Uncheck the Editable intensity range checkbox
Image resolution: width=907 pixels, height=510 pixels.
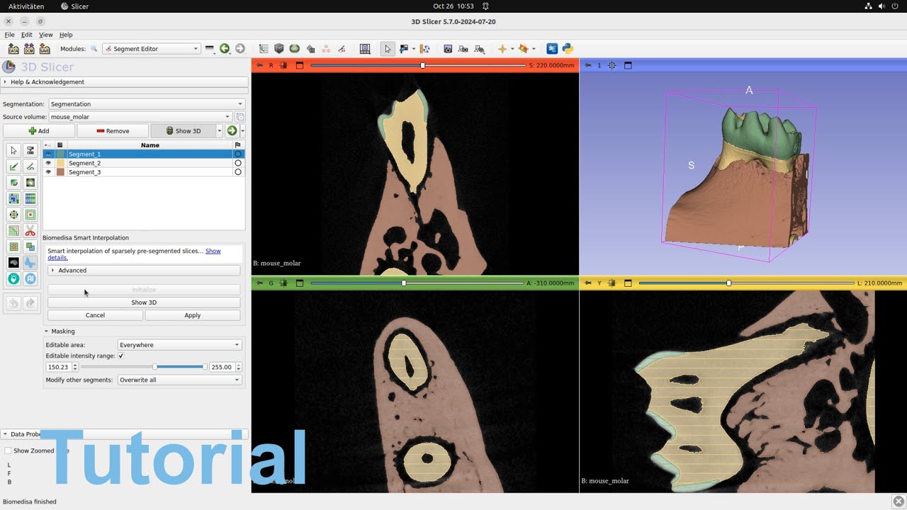point(121,356)
